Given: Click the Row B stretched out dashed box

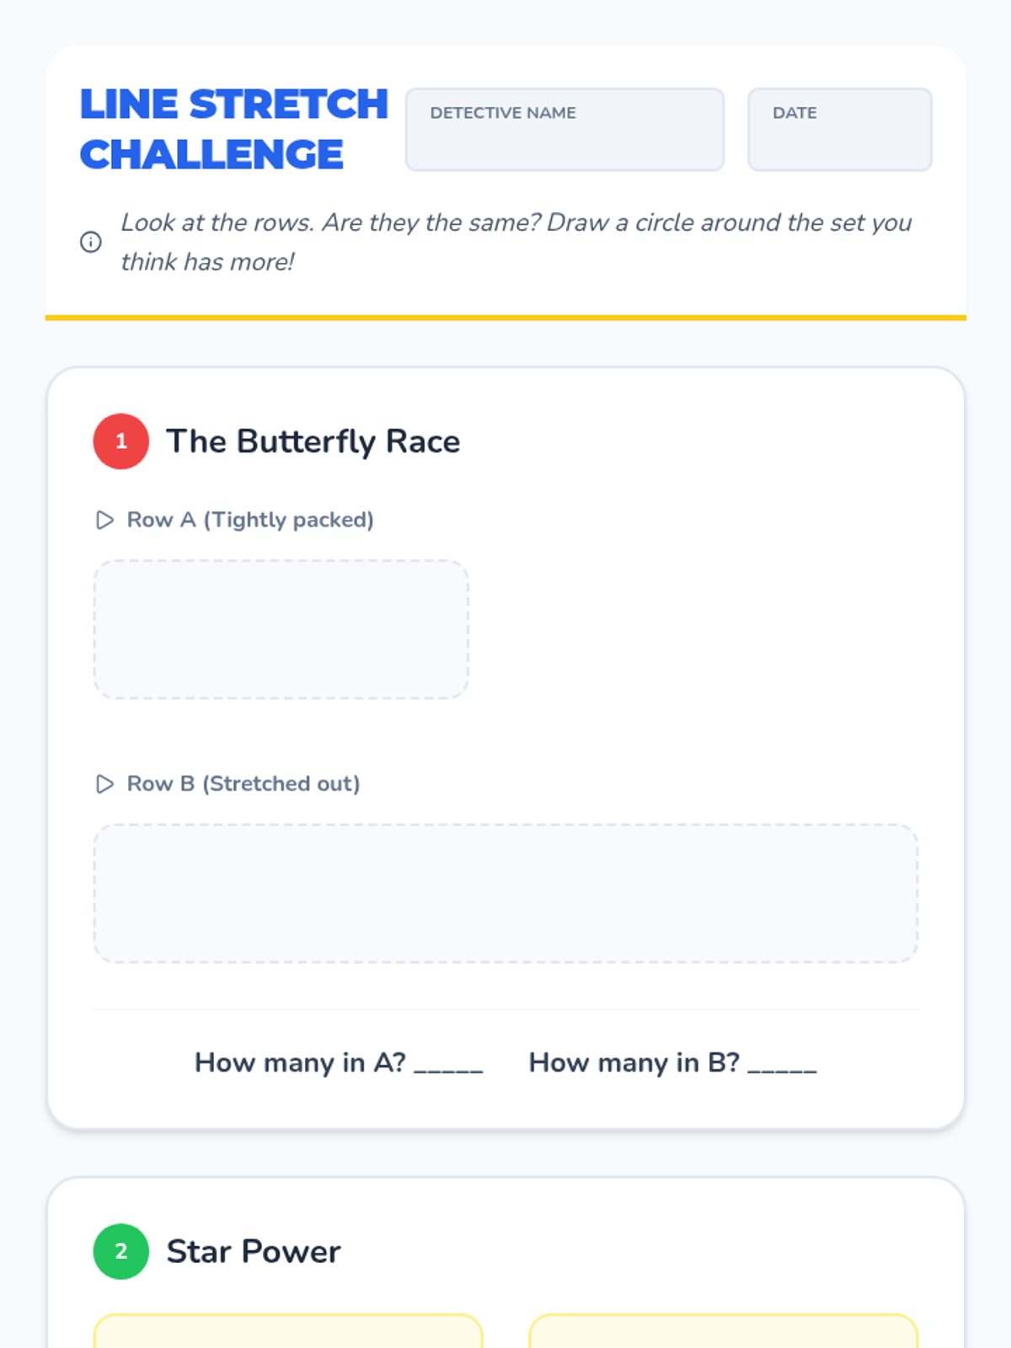Looking at the screenshot, I should coord(505,894).
